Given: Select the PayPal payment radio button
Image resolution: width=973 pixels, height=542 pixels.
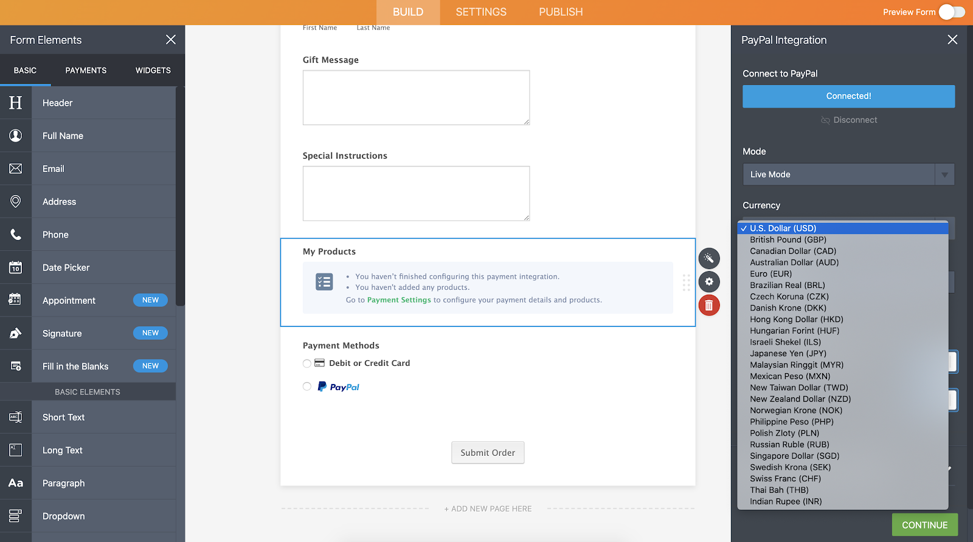Looking at the screenshot, I should 307,386.
